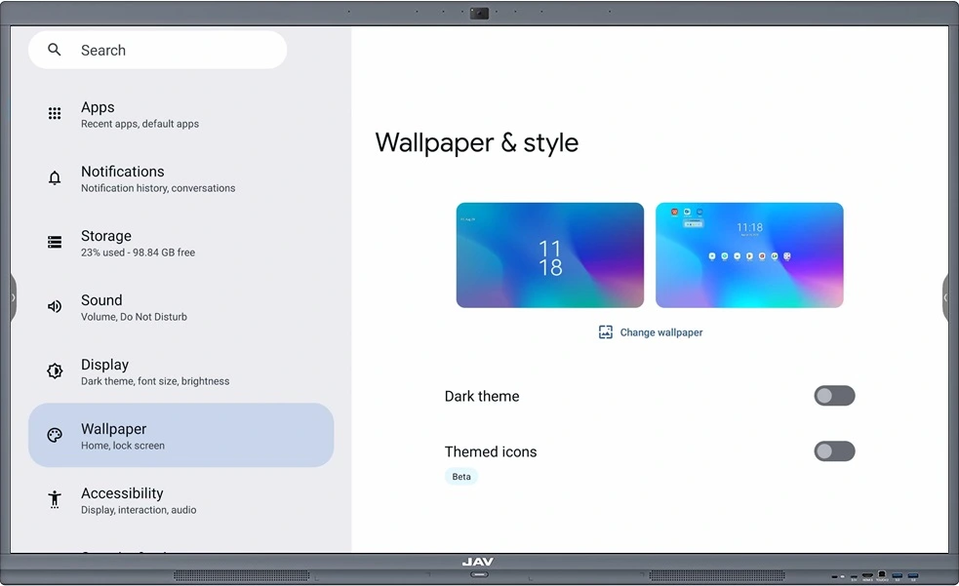The image size is (959, 586).
Task: Expand the left edge panel arrow
Action: pyautogui.click(x=11, y=297)
